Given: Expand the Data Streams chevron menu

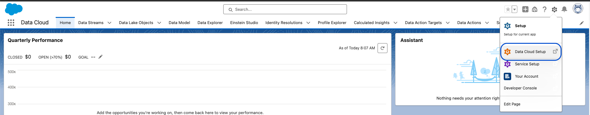Looking at the screenshot, I should pyautogui.click(x=109, y=23).
